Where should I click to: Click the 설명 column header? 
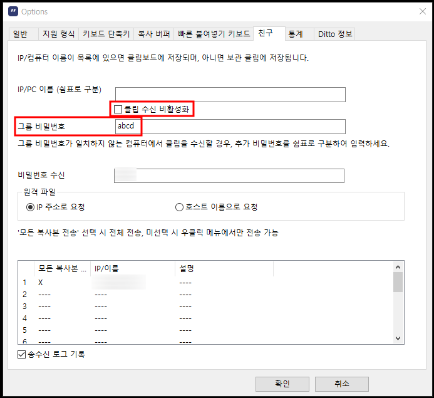pos(224,268)
